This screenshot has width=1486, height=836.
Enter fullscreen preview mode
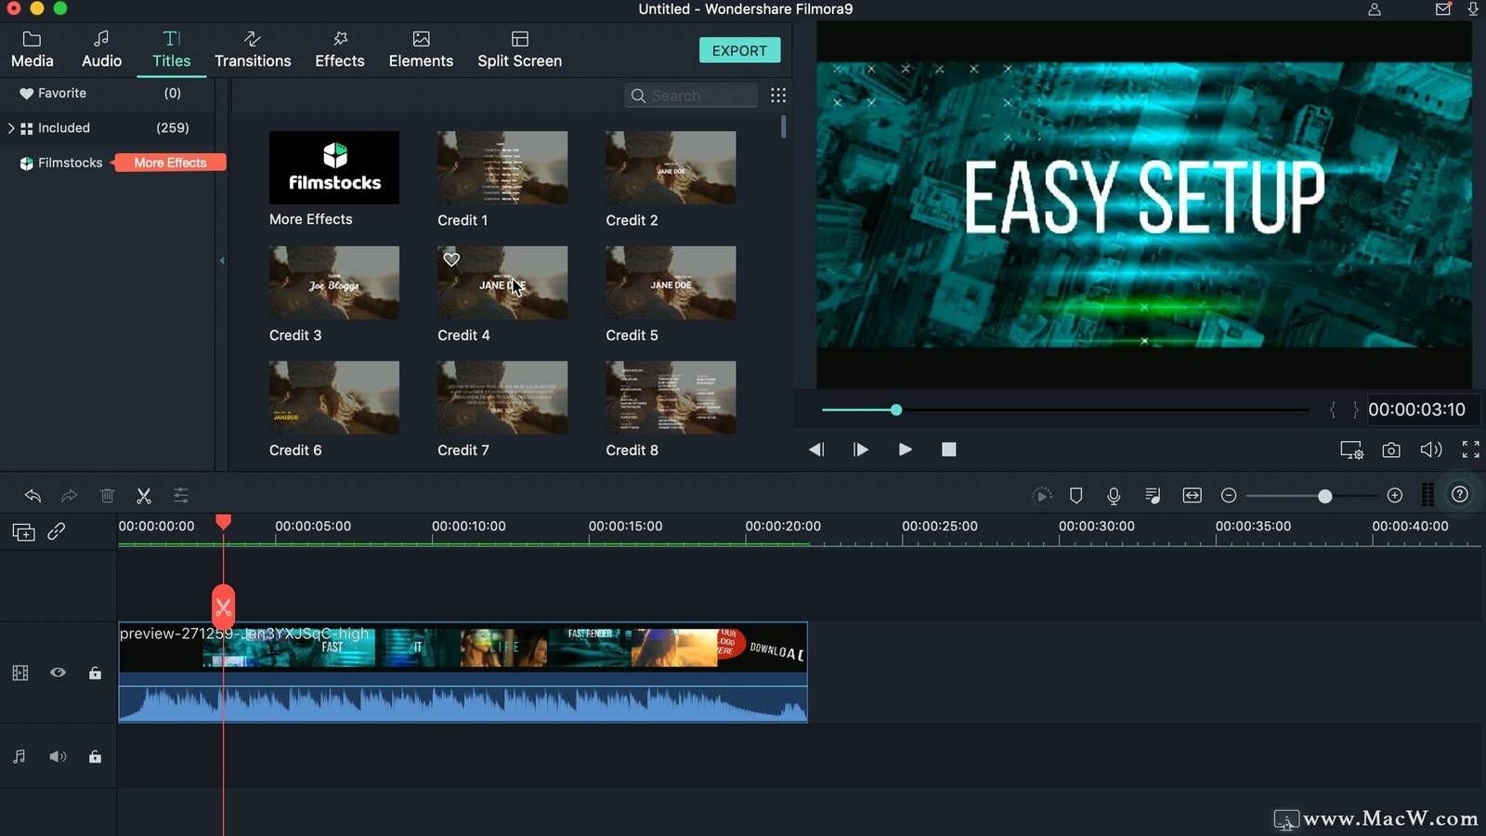point(1471,450)
